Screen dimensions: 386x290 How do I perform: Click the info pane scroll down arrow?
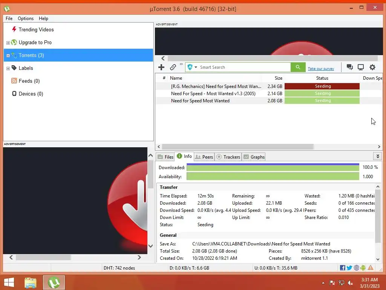coord(378,259)
